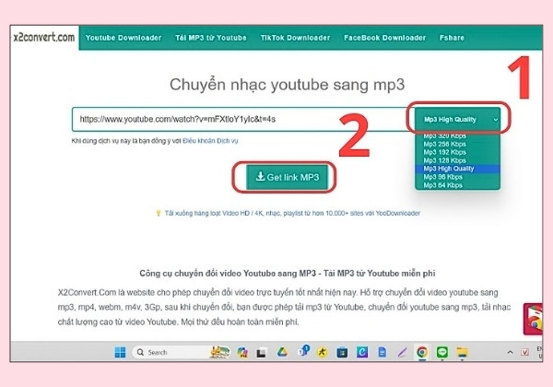Click the red V tray icon
553x387 pixels.
524,352
